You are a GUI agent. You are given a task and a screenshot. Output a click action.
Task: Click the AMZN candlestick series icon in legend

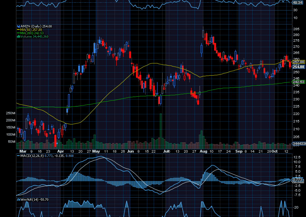19,26
